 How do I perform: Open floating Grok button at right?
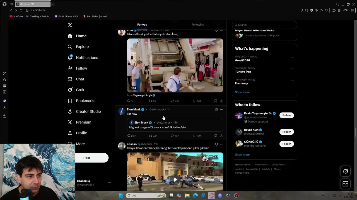pos(345,171)
